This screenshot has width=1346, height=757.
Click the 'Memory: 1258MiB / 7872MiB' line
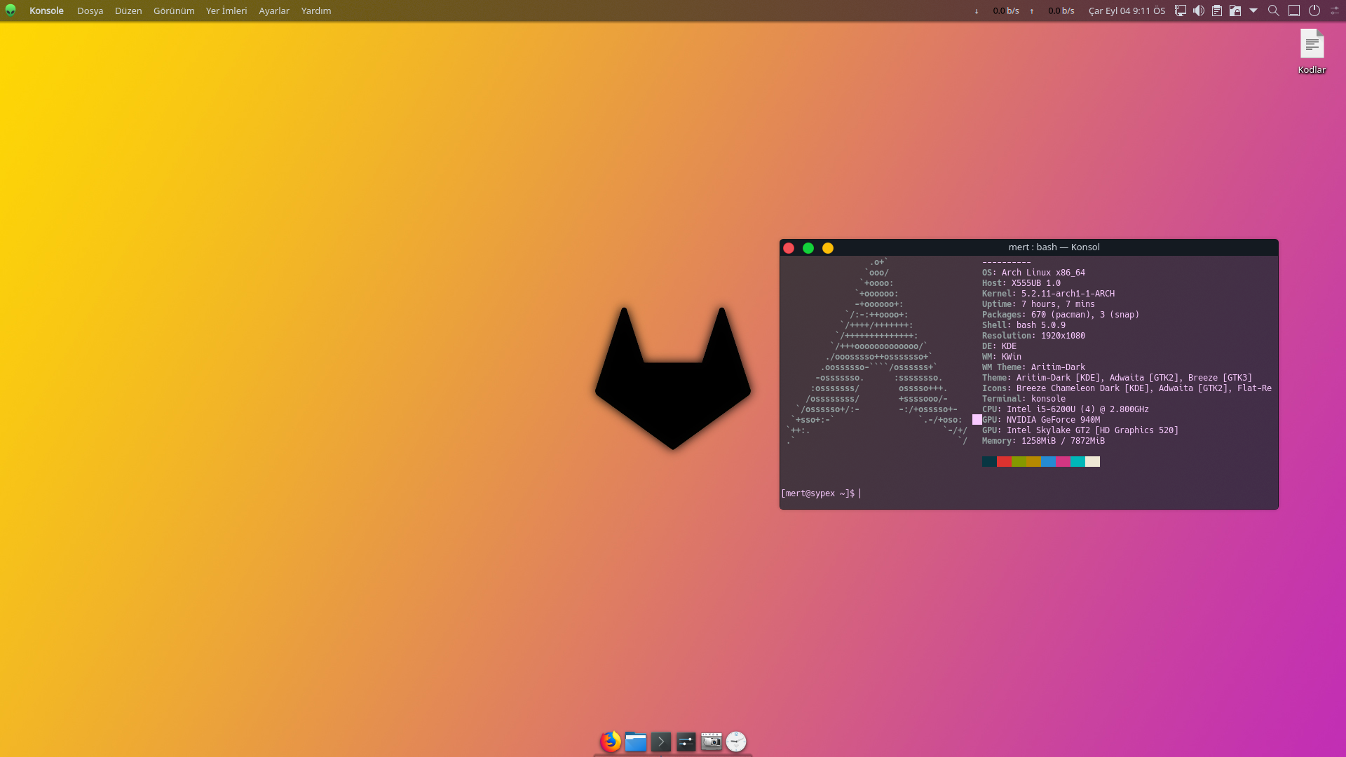pyautogui.click(x=1043, y=441)
